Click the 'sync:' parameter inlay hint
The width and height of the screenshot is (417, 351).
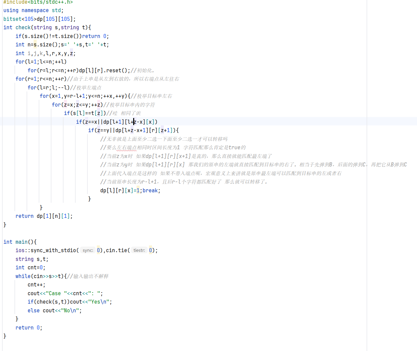tap(88, 250)
